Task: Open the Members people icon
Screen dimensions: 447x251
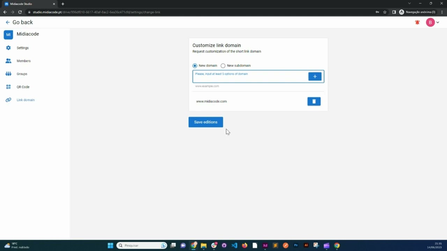Action: (x=8, y=61)
